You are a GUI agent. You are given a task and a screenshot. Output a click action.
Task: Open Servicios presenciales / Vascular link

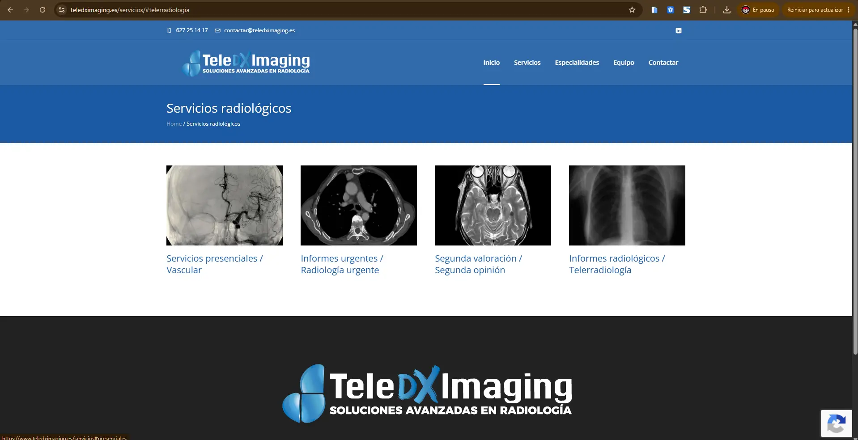[x=215, y=264]
